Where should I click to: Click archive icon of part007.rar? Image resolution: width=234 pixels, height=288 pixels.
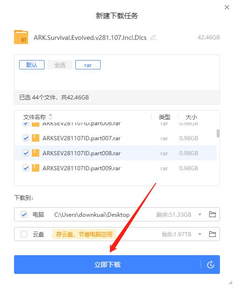[x=36, y=138]
